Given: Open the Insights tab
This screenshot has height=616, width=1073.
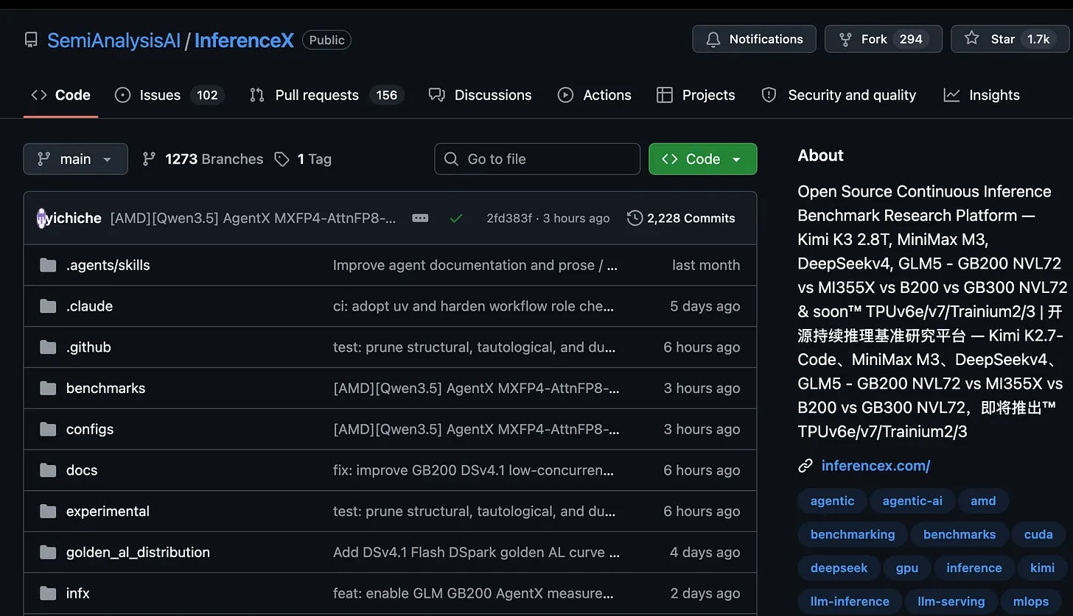Looking at the screenshot, I should click(982, 95).
